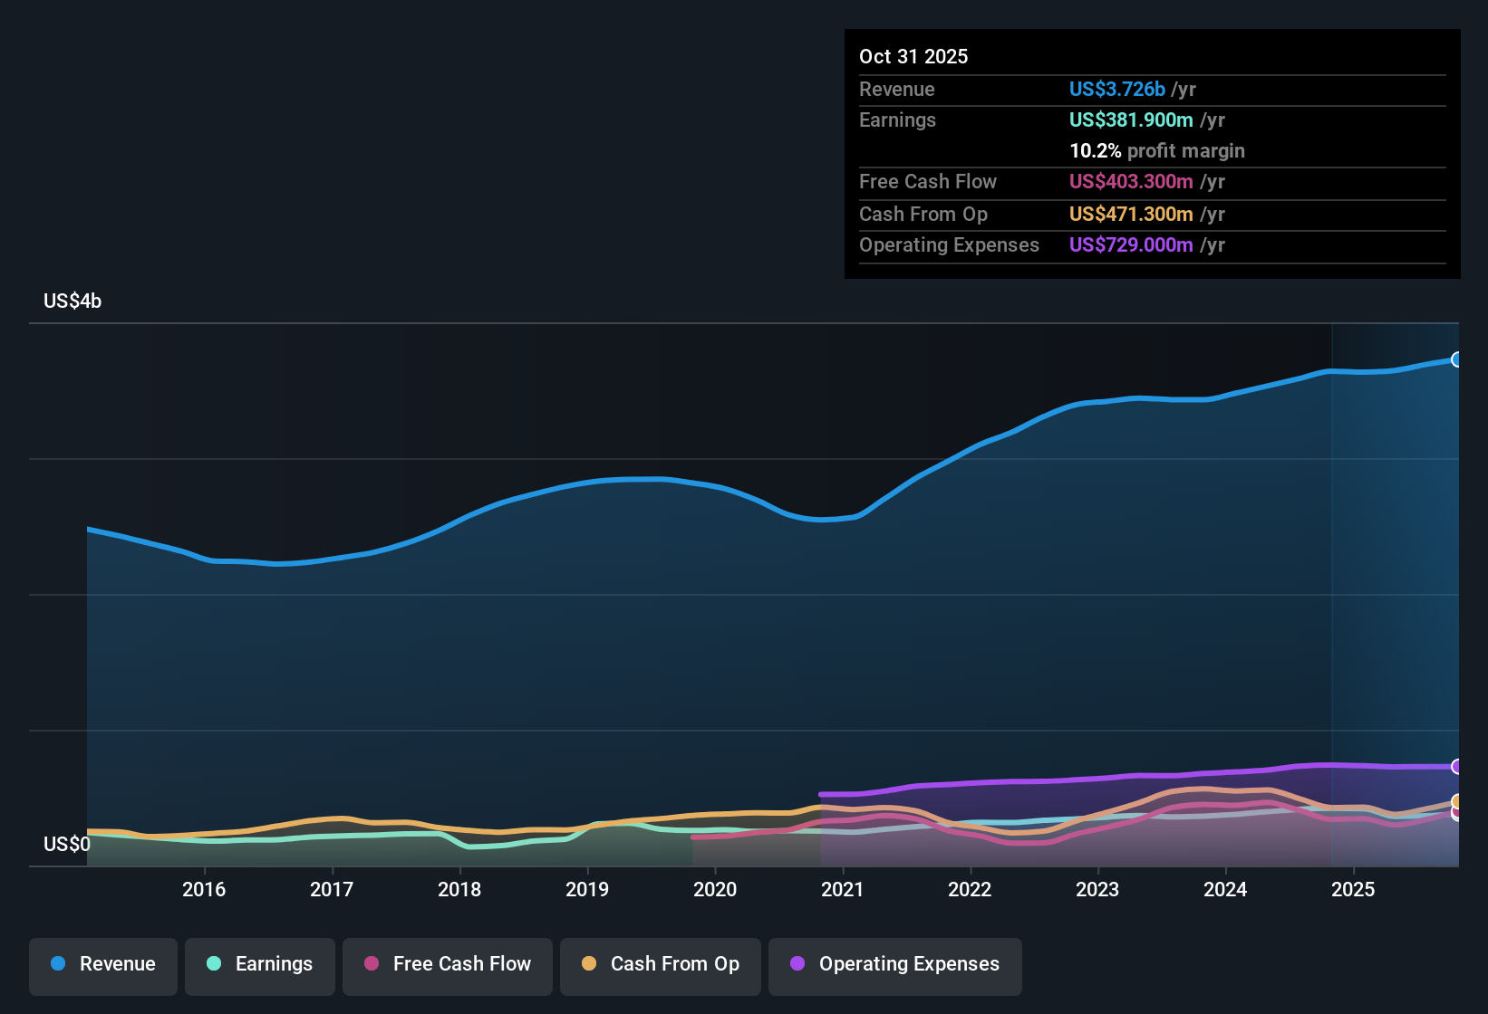Click the 10.2% profit margin text
The height and width of the screenshot is (1014, 1488).
coord(1157,151)
